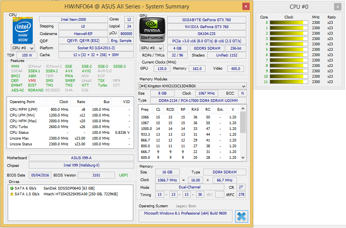Click the scrollbar thumb in timings table
346x228 pixels.
243,122
